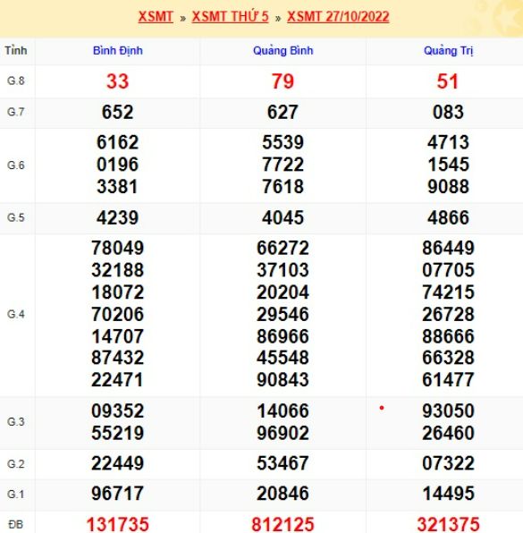Select G.4 number 74215
This screenshot has width=523, height=533.
[449, 292]
